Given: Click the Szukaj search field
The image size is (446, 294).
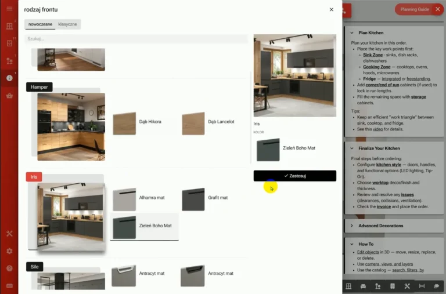Looking at the screenshot, I should pos(136,39).
